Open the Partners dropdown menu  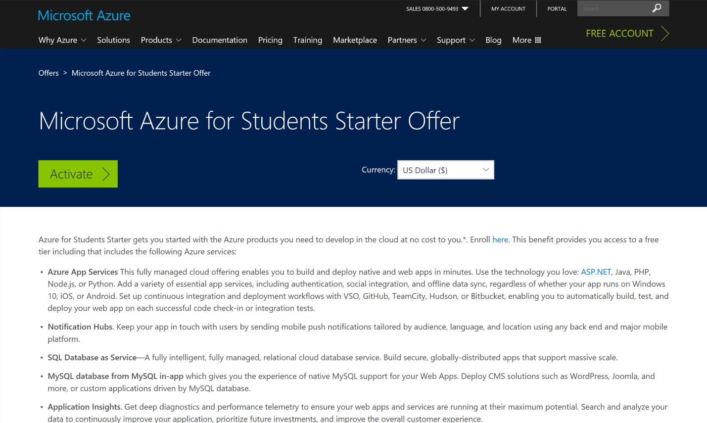point(407,40)
